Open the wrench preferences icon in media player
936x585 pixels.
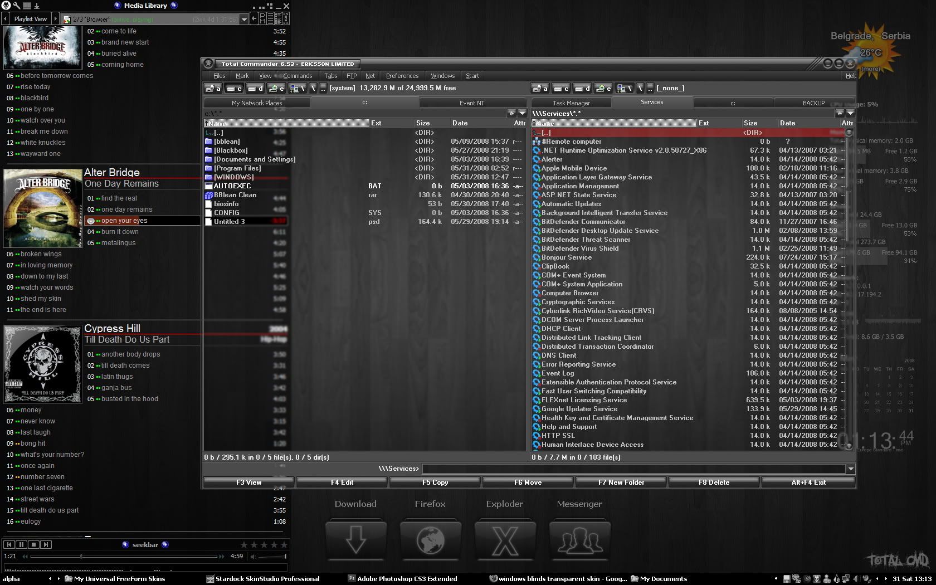16,6
